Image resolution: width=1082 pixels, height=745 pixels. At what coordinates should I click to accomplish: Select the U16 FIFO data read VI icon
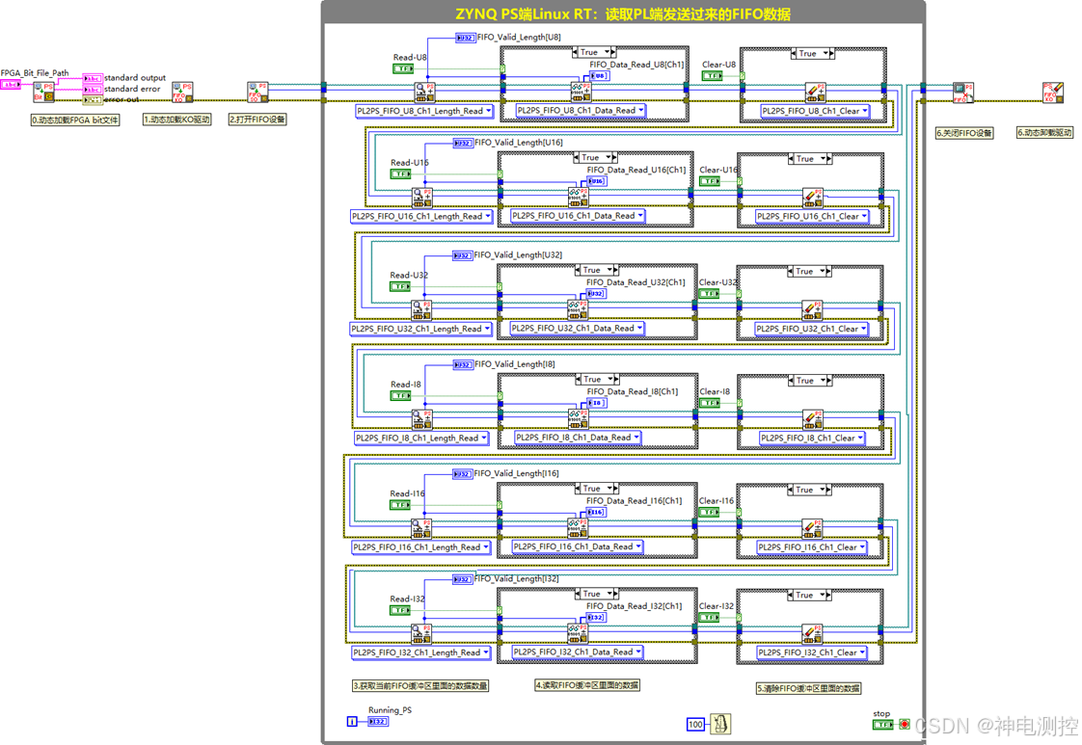click(x=579, y=198)
